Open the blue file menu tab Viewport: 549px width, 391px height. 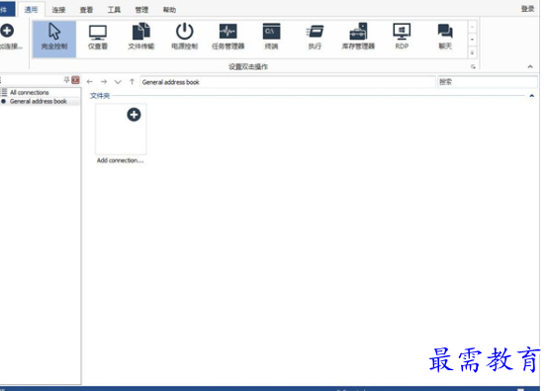pos(7,10)
